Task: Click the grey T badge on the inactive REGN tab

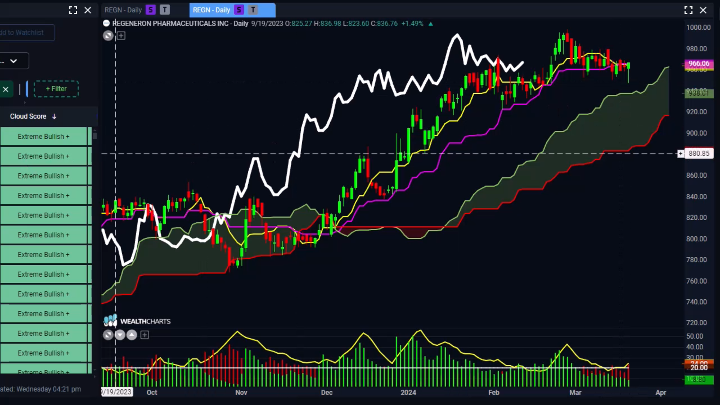Action: (x=165, y=10)
